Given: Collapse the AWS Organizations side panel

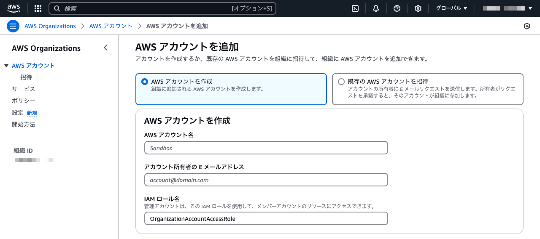Looking at the screenshot, I should click(x=105, y=48).
